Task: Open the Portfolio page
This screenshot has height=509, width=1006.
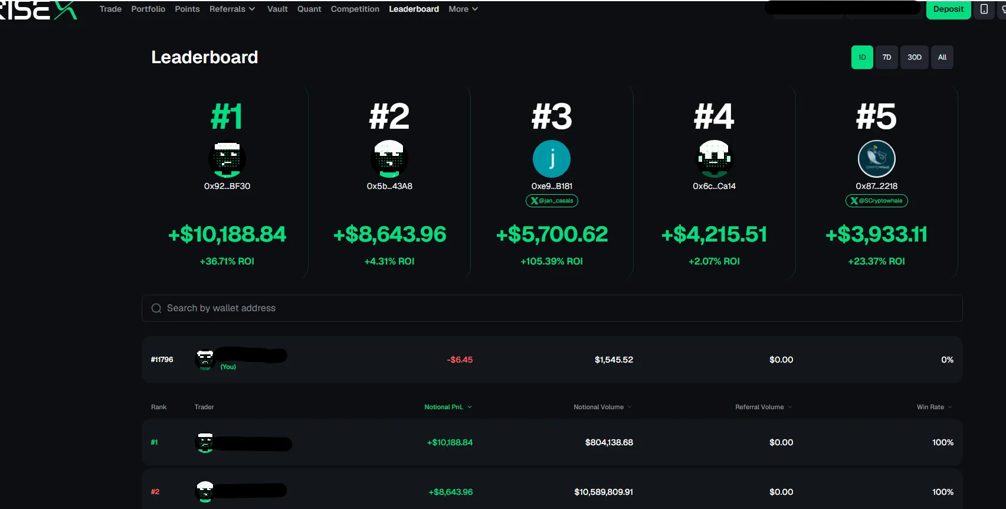Action: click(148, 9)
